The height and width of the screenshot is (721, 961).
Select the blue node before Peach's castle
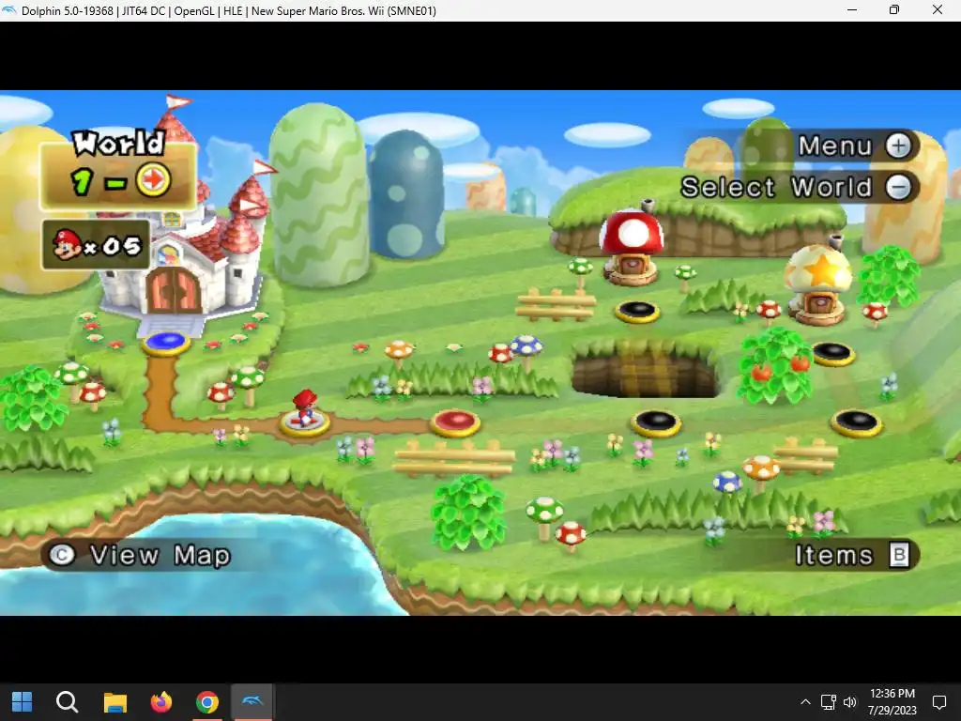[166, 342]
